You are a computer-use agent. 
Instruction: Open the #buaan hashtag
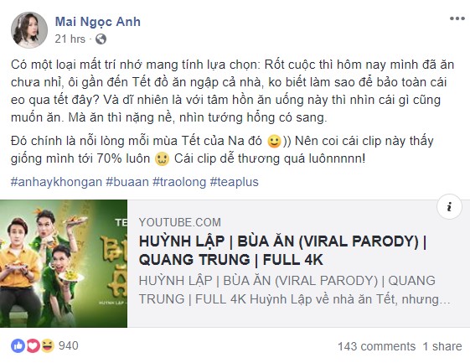(127, 182)
